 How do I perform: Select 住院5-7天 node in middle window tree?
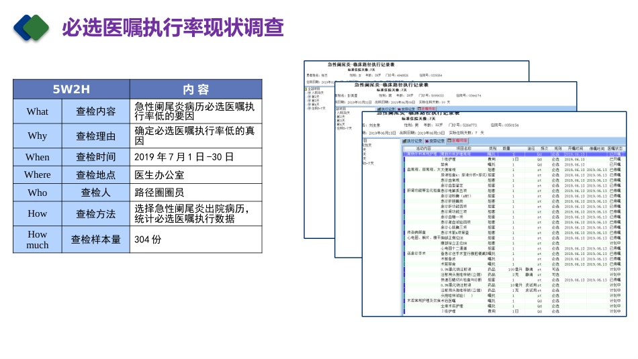click(345, 128)
